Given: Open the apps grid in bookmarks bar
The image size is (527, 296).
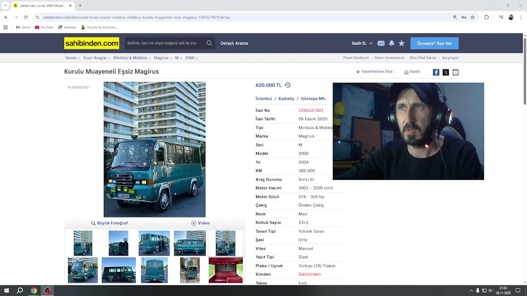Looking at the screenshot, I should [x=5, y=27].
